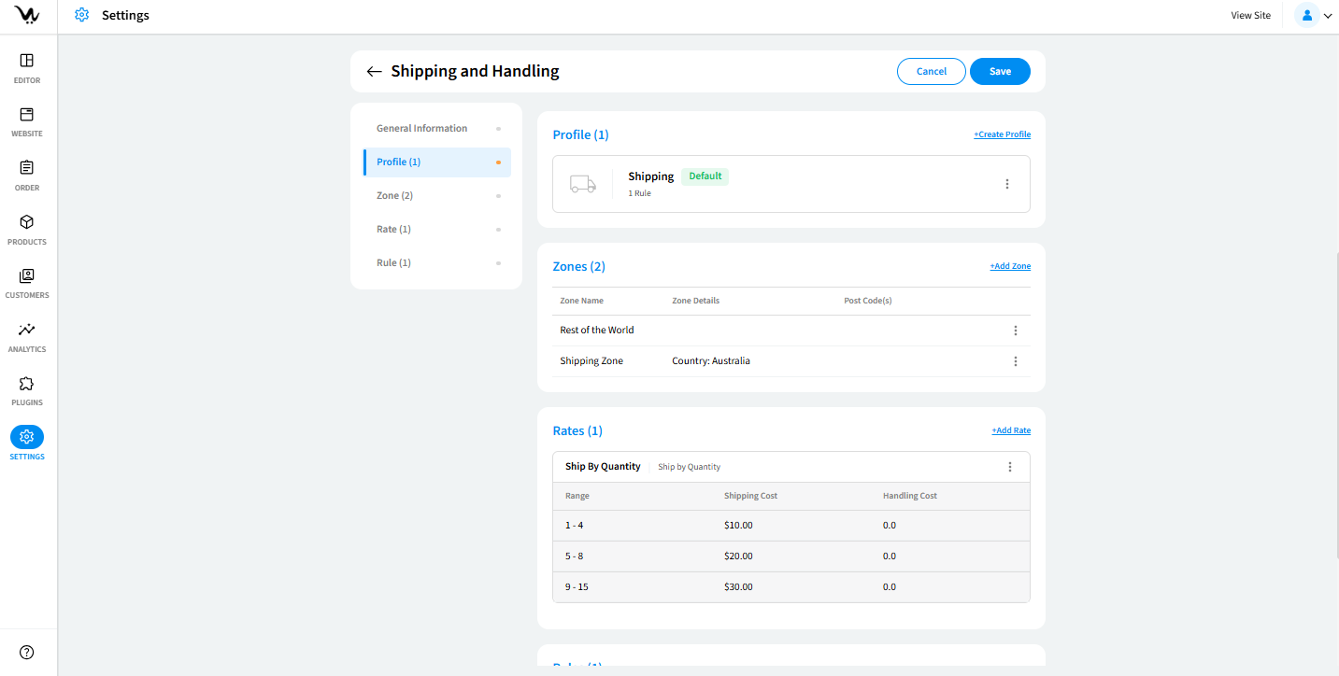This screenshot has width=1339, height=676.
Task: Go to Website section in sidebar
Action: pos(27,116)
